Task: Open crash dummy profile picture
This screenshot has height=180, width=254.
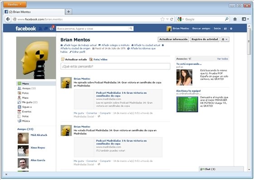Action: pyautogui.click(x=36, y=58)
